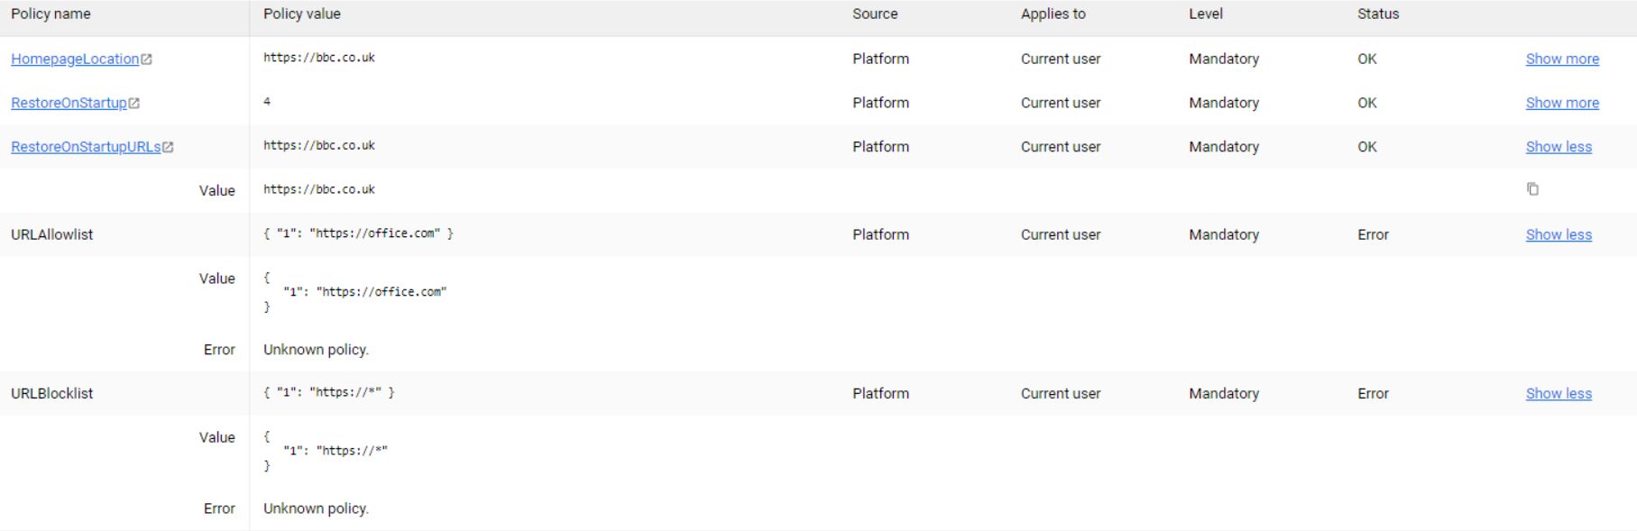Open the HomepageLocation policy link

point(75,60)
